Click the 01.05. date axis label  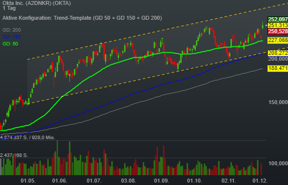tap(28, 181)
